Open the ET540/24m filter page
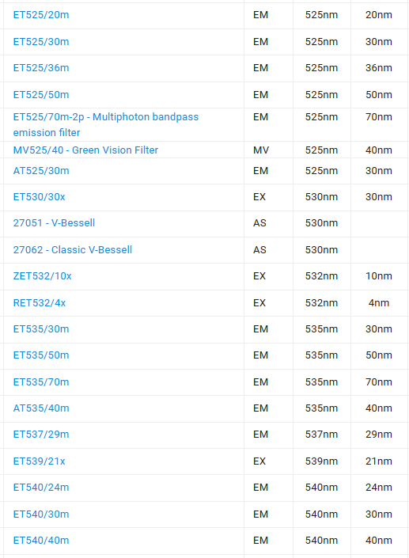Screen dimensions: 409x558 point(41,488)
